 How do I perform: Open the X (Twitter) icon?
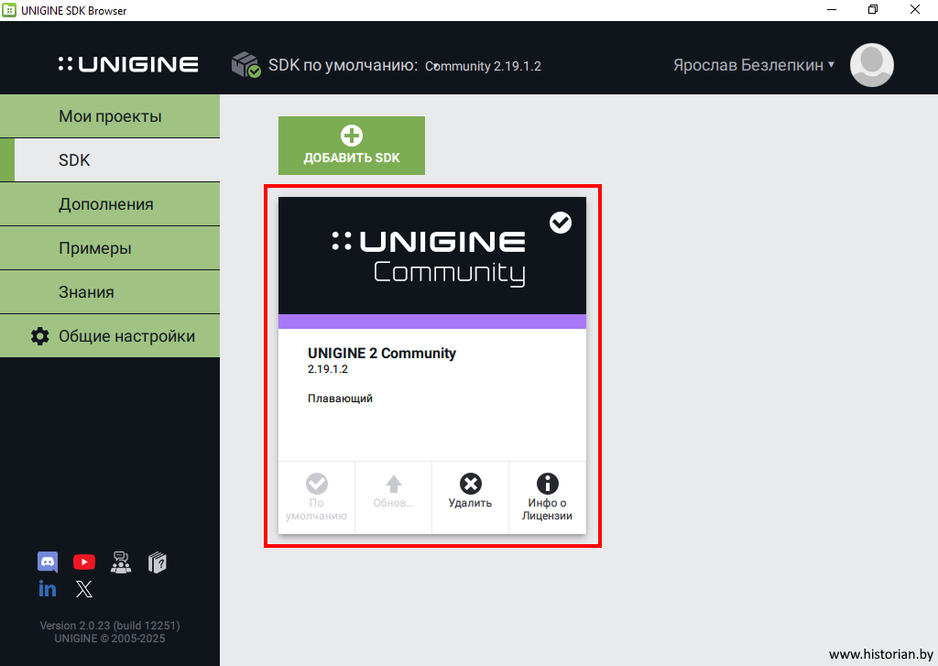pos(84,589)
